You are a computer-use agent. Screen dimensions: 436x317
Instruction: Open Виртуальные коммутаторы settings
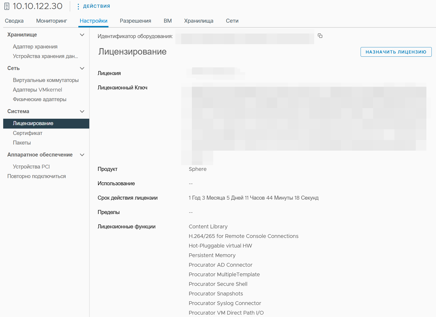46,80
